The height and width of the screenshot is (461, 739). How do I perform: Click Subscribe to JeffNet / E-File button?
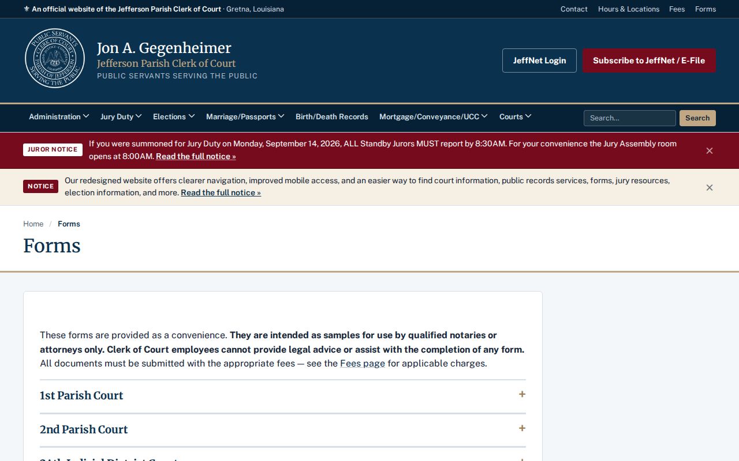coord(649,61)
